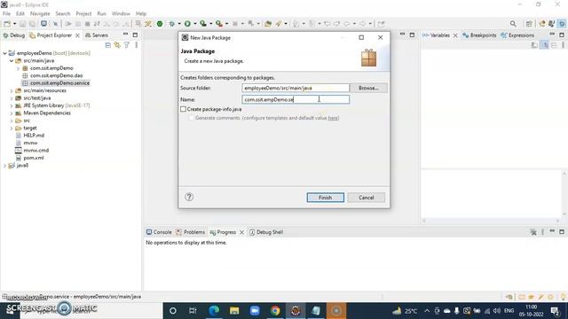Open Google Chrome from the taskbar

coord(275,311)
